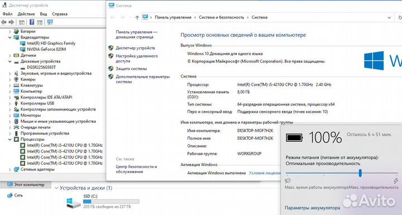Expand the Датчики node
402x215 pixels.
pyautogui.click(x=9, y=55)
